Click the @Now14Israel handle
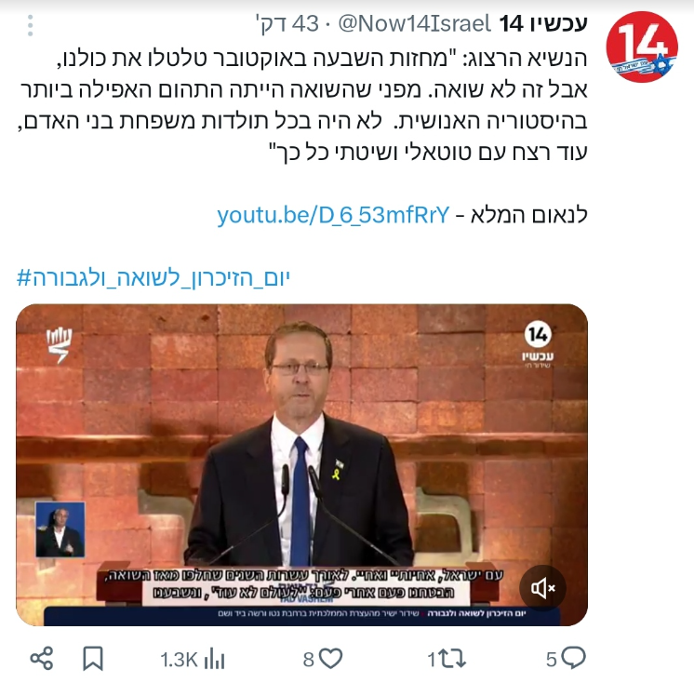The width and height of the screenshot is (694, 683). point(414,23)
